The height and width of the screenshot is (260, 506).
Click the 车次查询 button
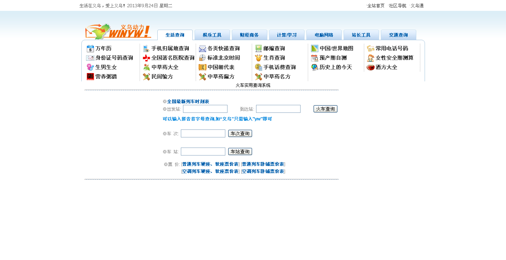239,133
